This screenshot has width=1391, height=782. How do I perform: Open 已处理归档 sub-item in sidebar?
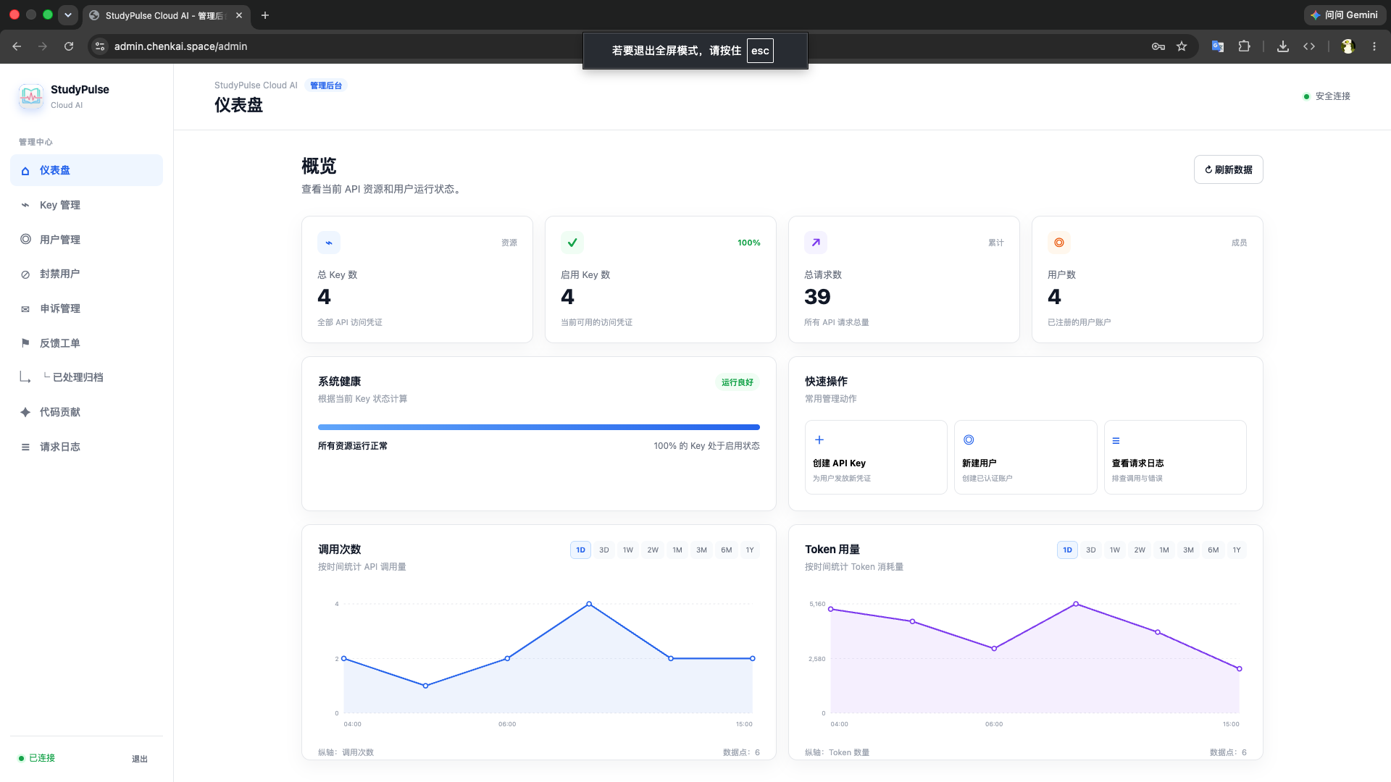(86, 377)
